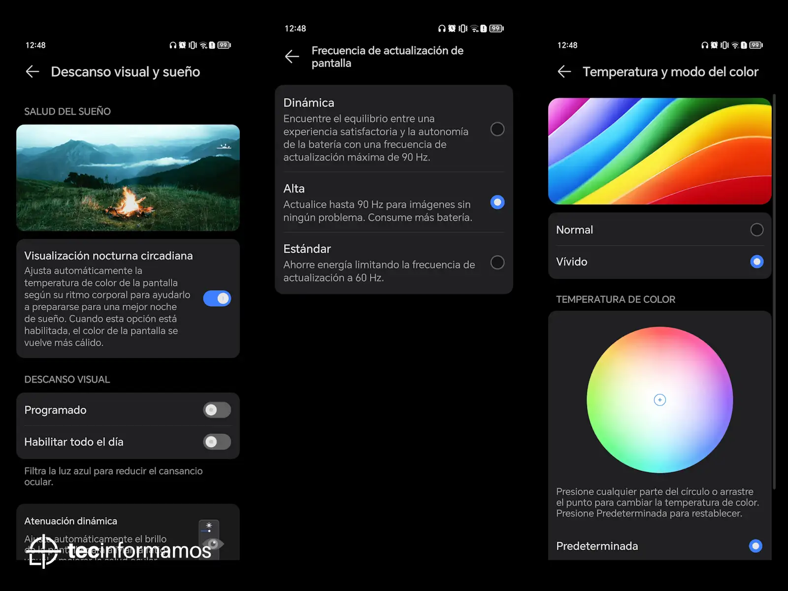Tap the headphones icon in left status bar

coord(172,45)
